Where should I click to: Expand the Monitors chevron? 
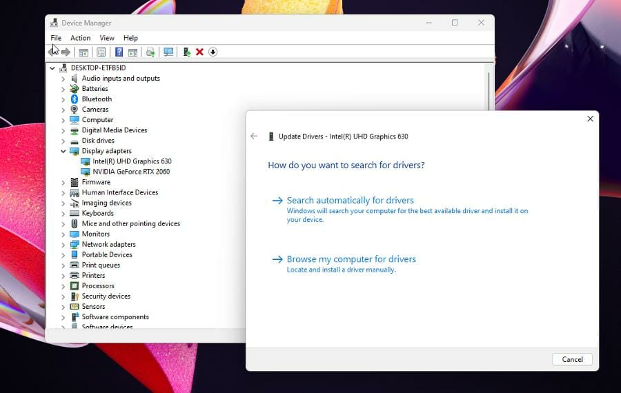tap(63, 234)
